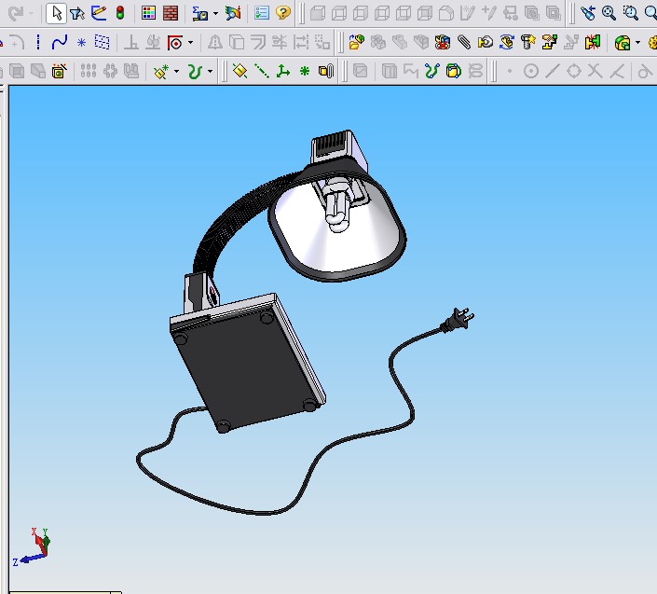
Task: Open the brick texture icon
Action: pyautogui.click(x=171, y=13)
